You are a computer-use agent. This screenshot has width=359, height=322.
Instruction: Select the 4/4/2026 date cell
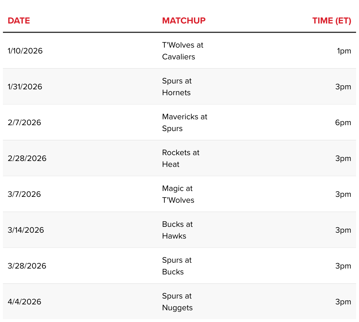24,302
